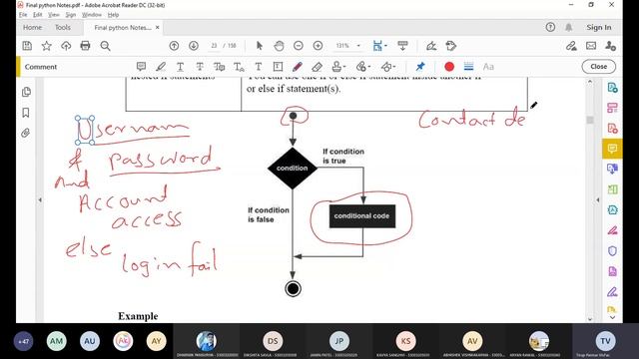Click the vertical scrollbar thumb

pyautogui.click(x=590, y=120)
